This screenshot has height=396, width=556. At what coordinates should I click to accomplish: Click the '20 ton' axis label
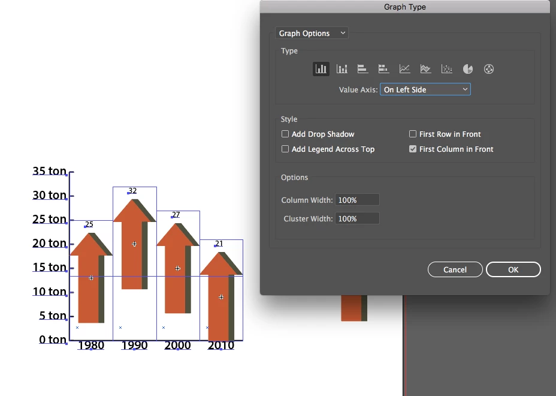pyautogui.click(x=50, y=243)
